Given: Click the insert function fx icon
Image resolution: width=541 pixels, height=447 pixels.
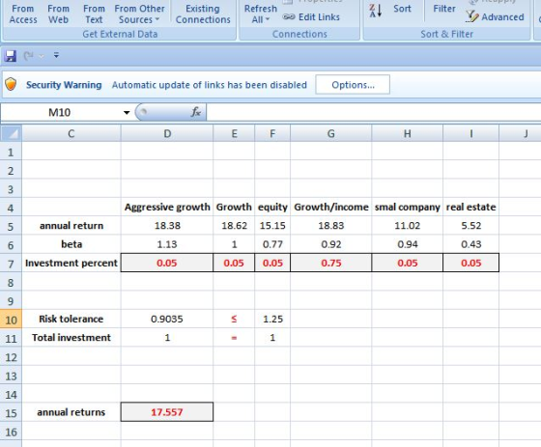Looking at the screenshot, I should pyautogui.click(x=195, y=112).
